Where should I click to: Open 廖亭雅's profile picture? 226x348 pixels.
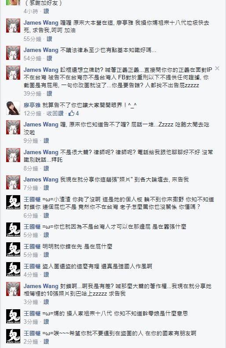click(x=13, y=108)
